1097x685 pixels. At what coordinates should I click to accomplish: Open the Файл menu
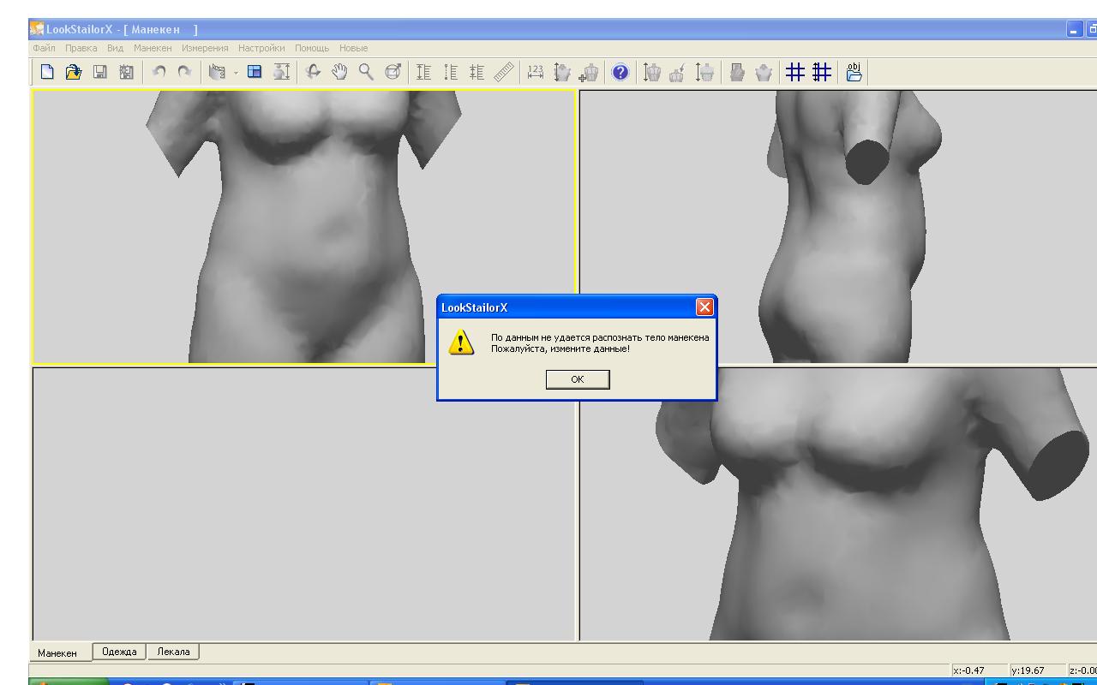(44, 48)
